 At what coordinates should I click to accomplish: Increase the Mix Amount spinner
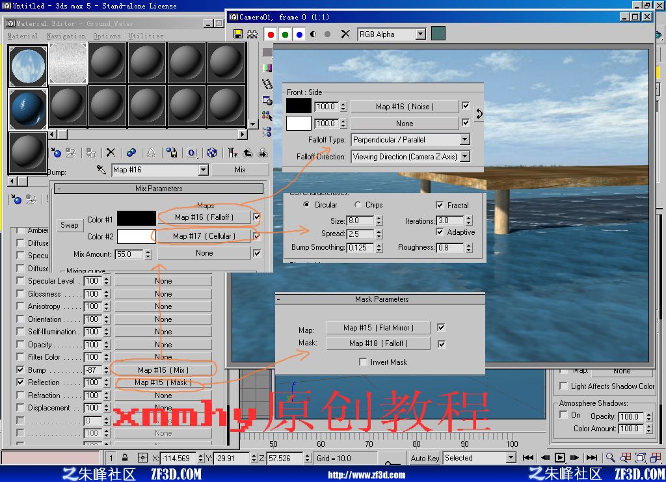[x=148, y=252]
